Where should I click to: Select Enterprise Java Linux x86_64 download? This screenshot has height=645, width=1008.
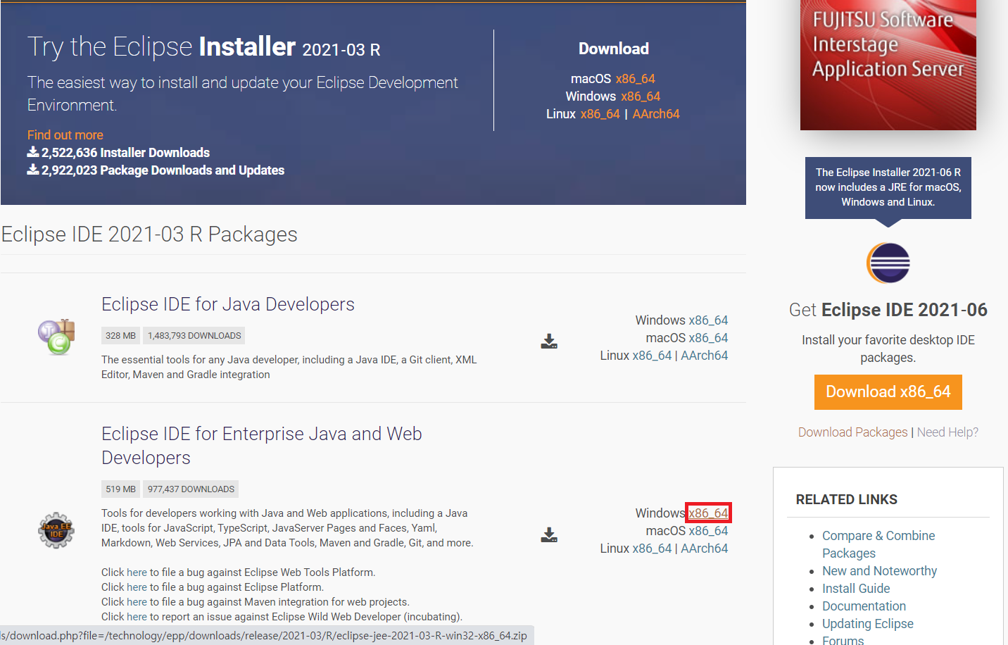[653, 549]
